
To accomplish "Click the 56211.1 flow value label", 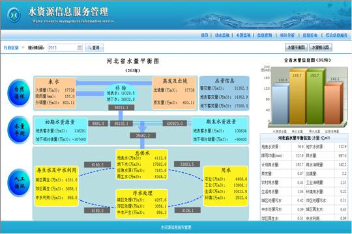I will coord(121,108).
